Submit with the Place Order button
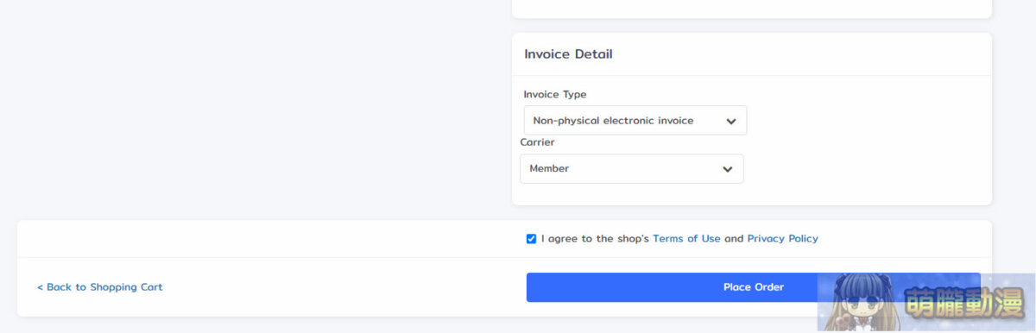Screen dimensions: 1036x333 coord(754,287)
